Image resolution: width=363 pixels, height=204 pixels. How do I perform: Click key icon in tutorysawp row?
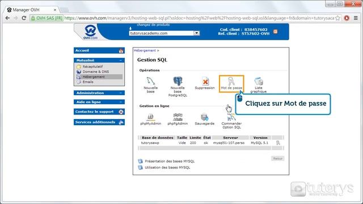(x=278, y=143)
